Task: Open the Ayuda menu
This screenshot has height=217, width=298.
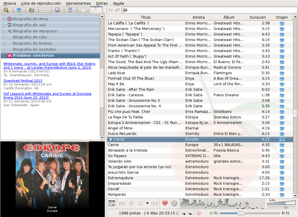Action: (x=118, y=3)
